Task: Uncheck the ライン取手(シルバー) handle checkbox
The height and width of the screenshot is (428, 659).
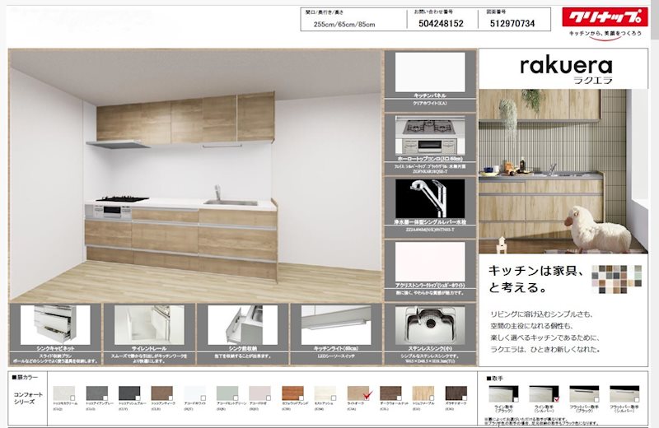Action: (x=557, y=399)
